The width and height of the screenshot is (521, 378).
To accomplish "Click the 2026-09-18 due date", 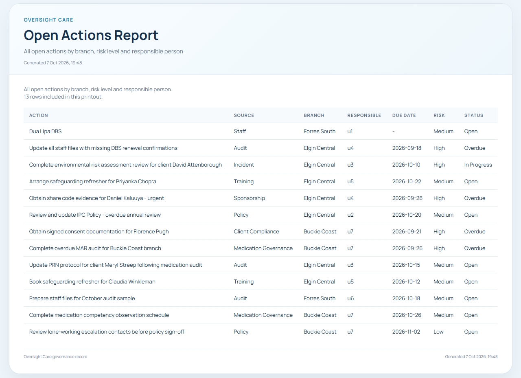I will (407, 148).
